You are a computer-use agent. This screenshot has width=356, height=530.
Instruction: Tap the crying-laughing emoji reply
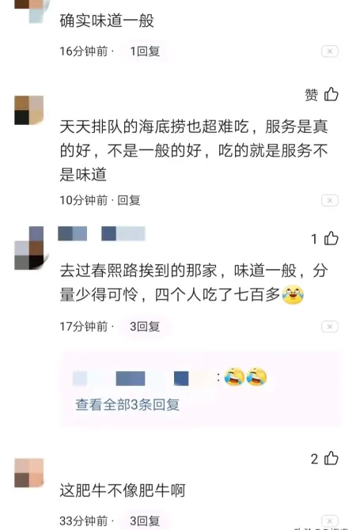245,377
